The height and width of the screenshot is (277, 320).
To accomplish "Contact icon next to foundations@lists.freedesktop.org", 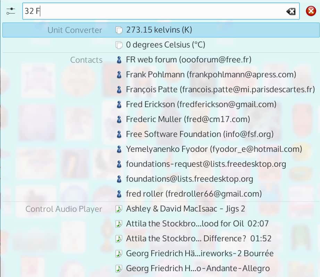I will [119, 179].
